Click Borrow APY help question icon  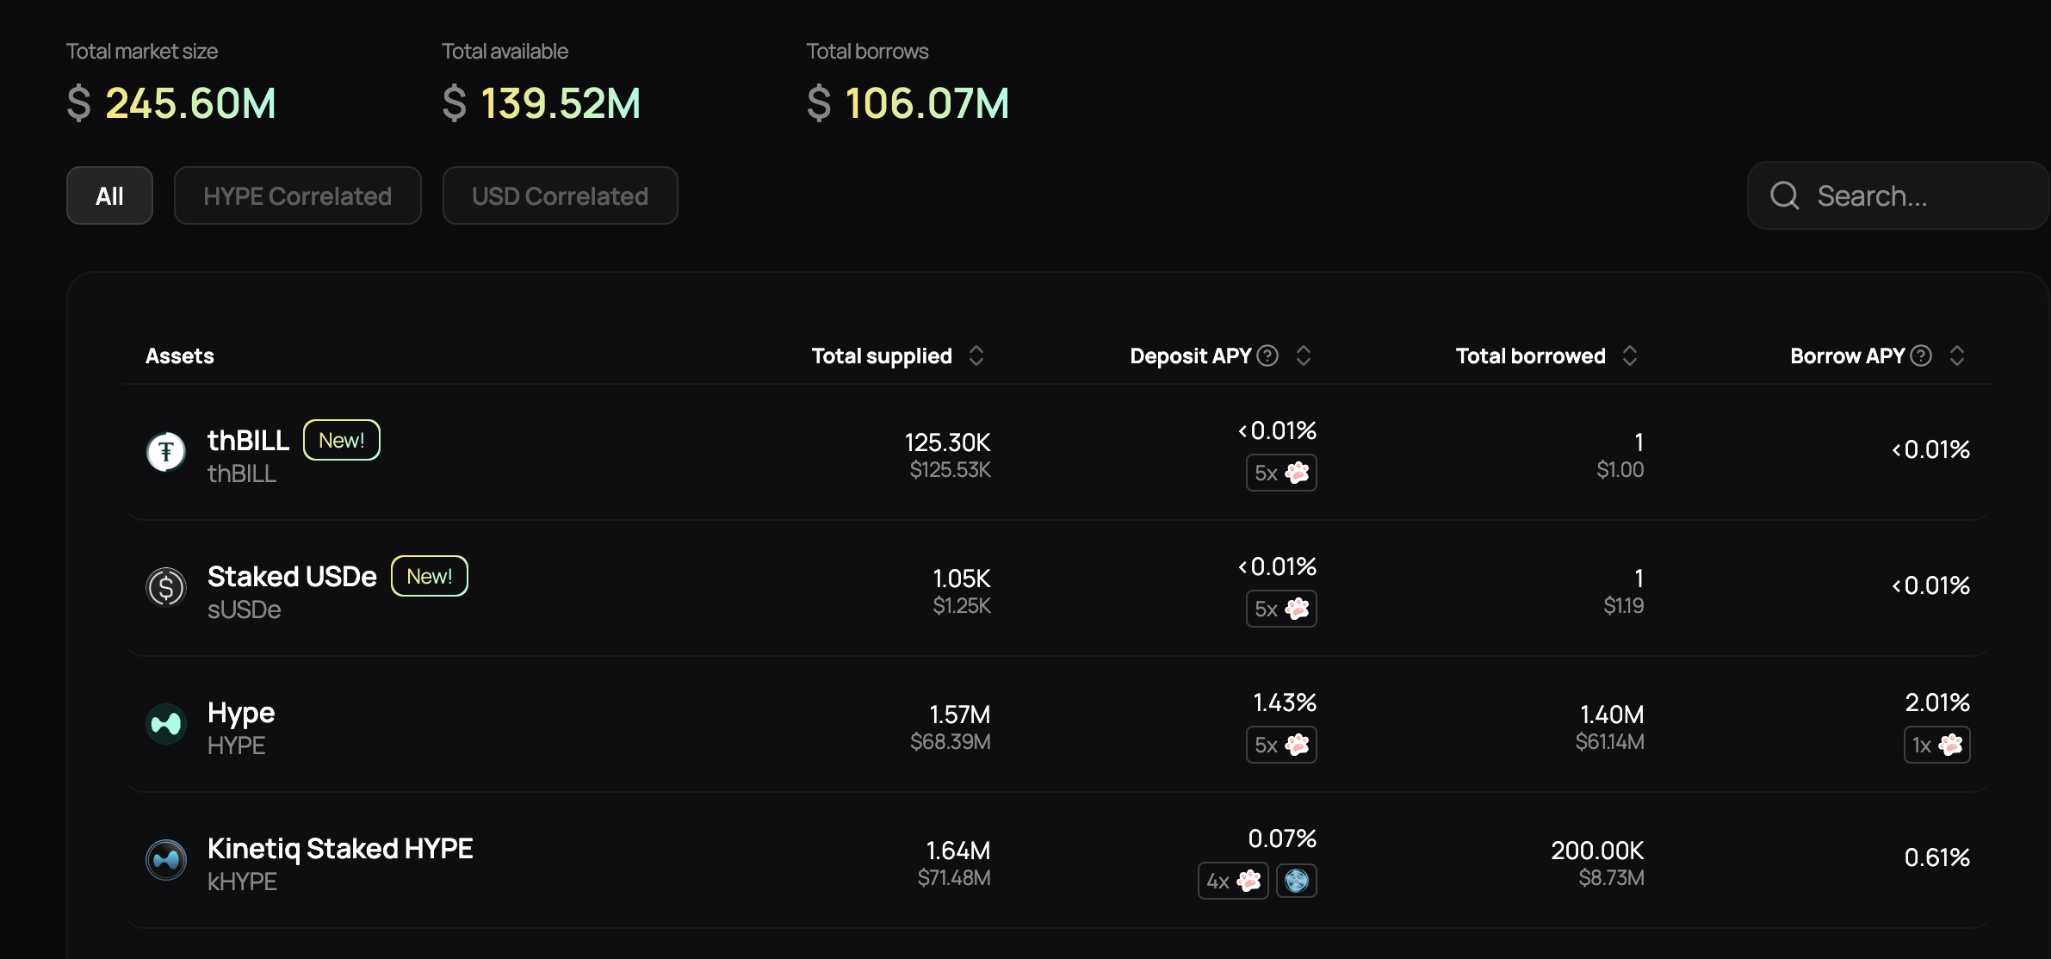[x=1921, y=356]
